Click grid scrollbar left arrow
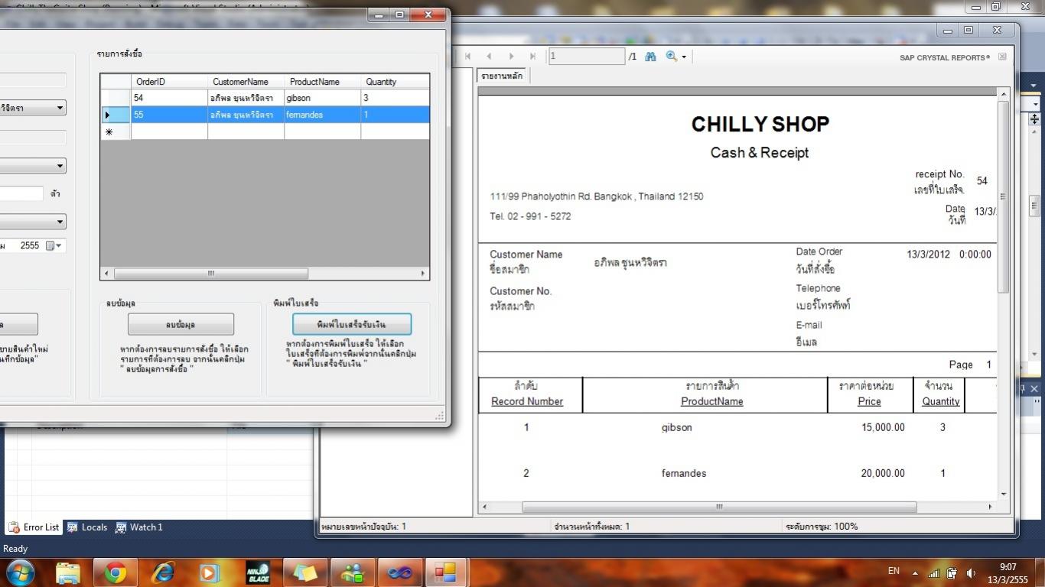This screenshot has height=587, width=1045. (x=106, y=274)
